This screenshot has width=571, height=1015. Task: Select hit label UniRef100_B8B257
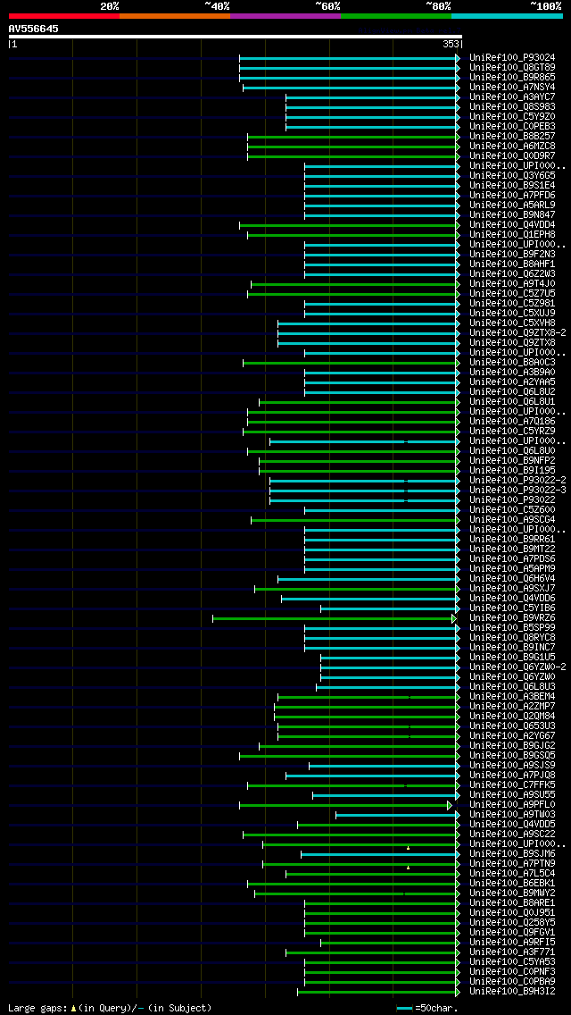(x=512, y=137)
